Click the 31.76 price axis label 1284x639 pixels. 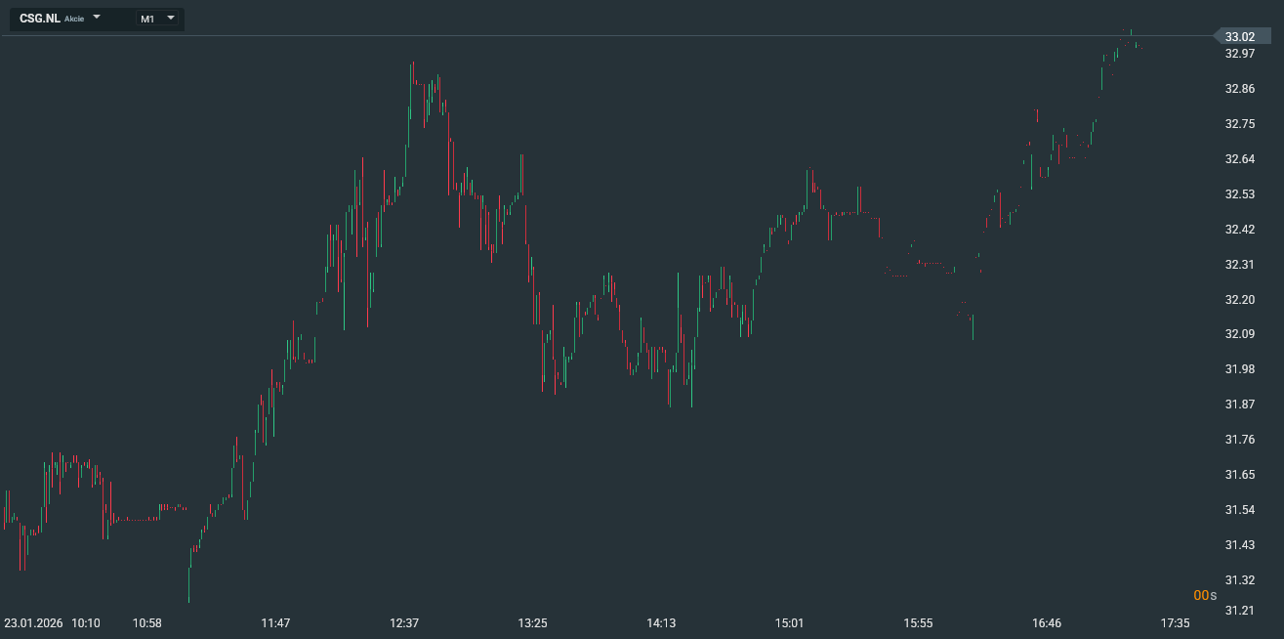point(1240,440)
